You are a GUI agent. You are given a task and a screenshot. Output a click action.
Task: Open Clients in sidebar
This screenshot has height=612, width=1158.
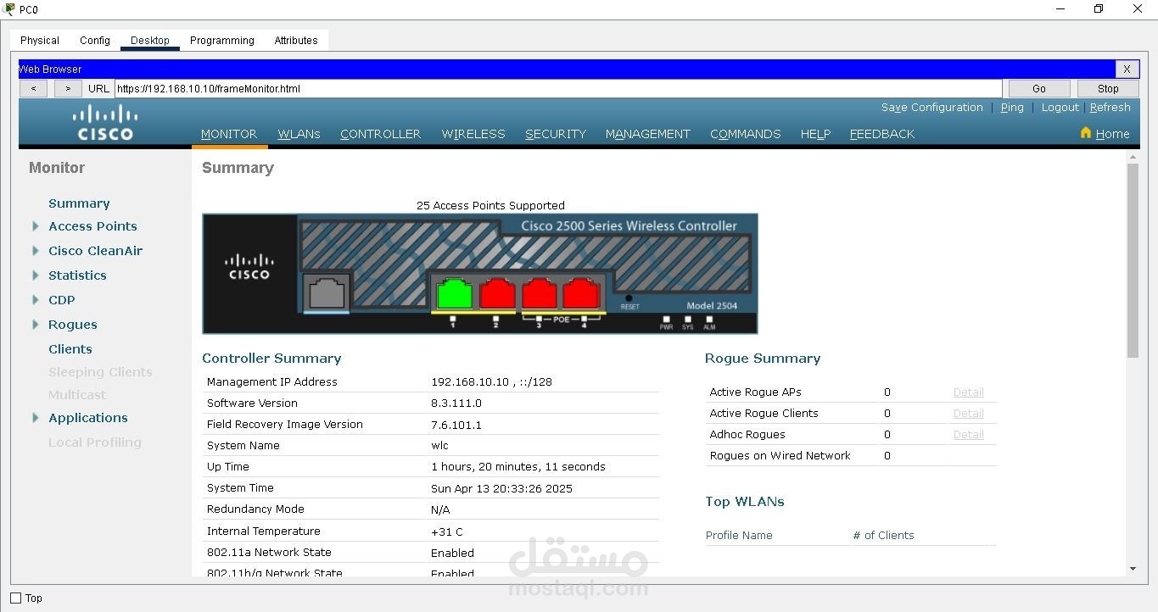(70, 349)
